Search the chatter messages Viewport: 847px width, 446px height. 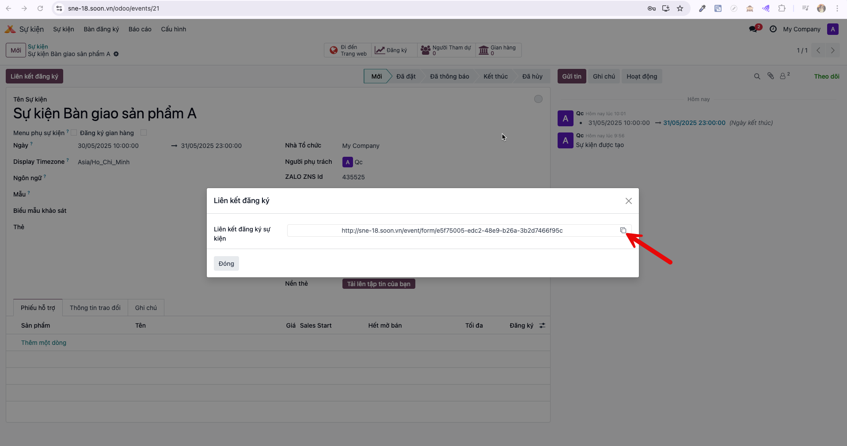click(757, 76)
